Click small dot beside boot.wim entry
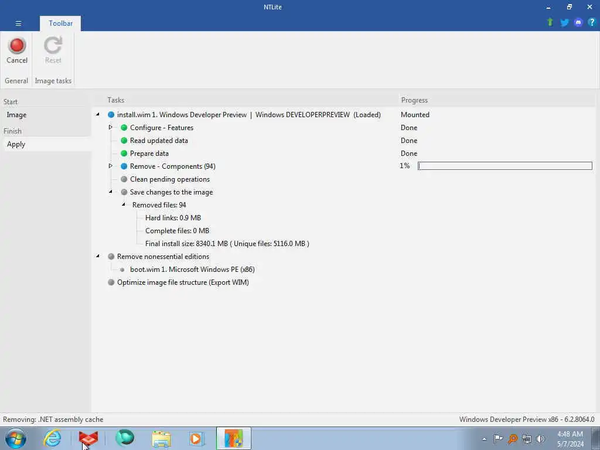 click(122, 270)
